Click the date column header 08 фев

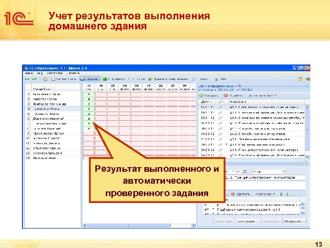tap(137, 87)
